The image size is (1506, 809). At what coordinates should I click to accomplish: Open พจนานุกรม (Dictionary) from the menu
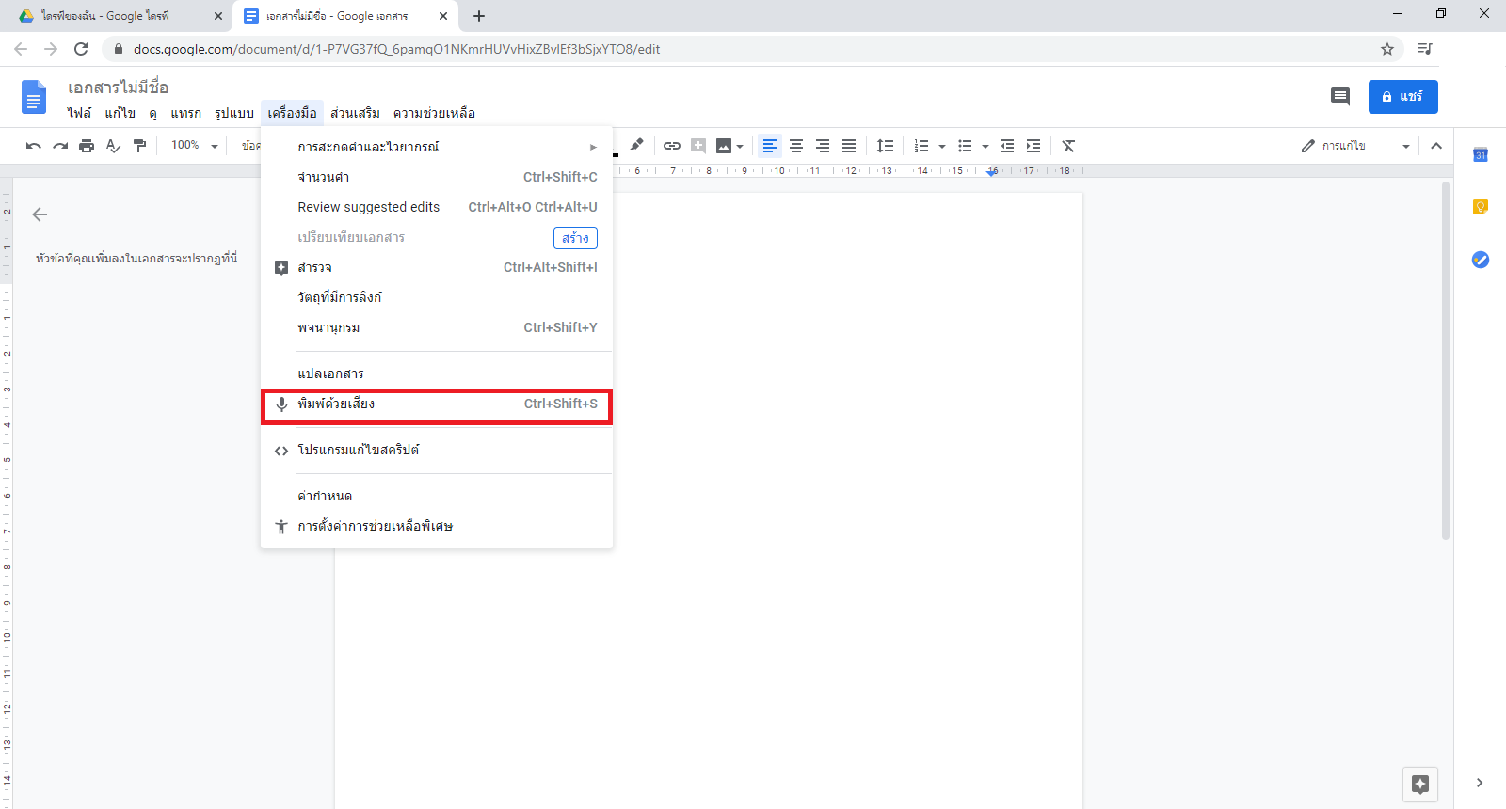437,327
